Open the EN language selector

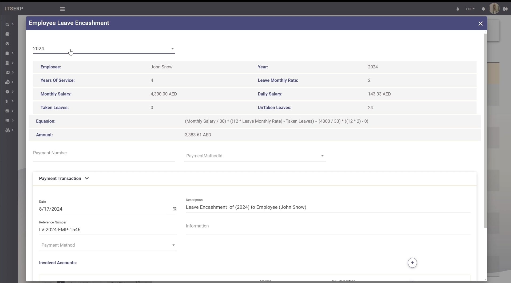(x=470, y=9)
